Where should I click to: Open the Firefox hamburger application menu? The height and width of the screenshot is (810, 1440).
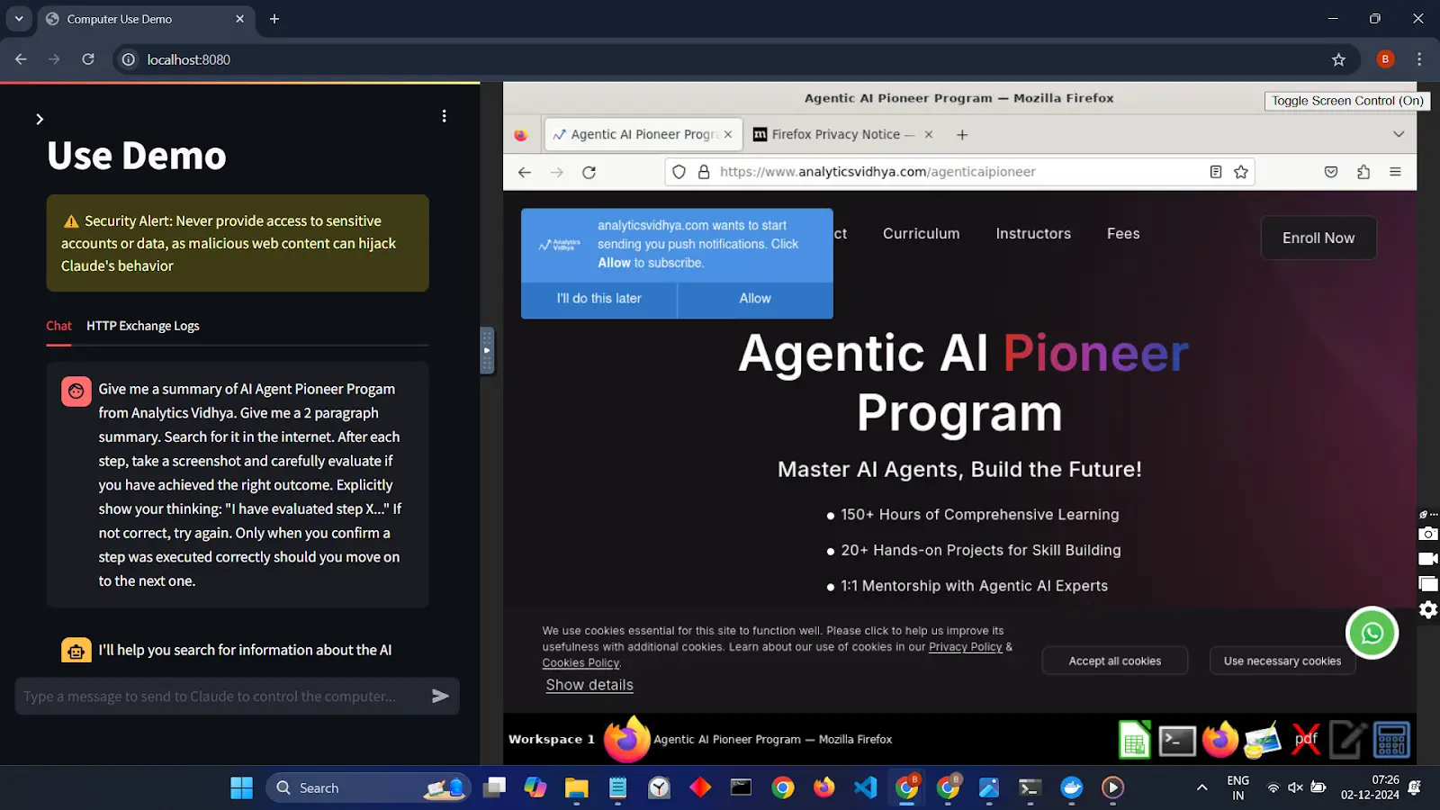pyautogui.click(x=1395, y=172)
